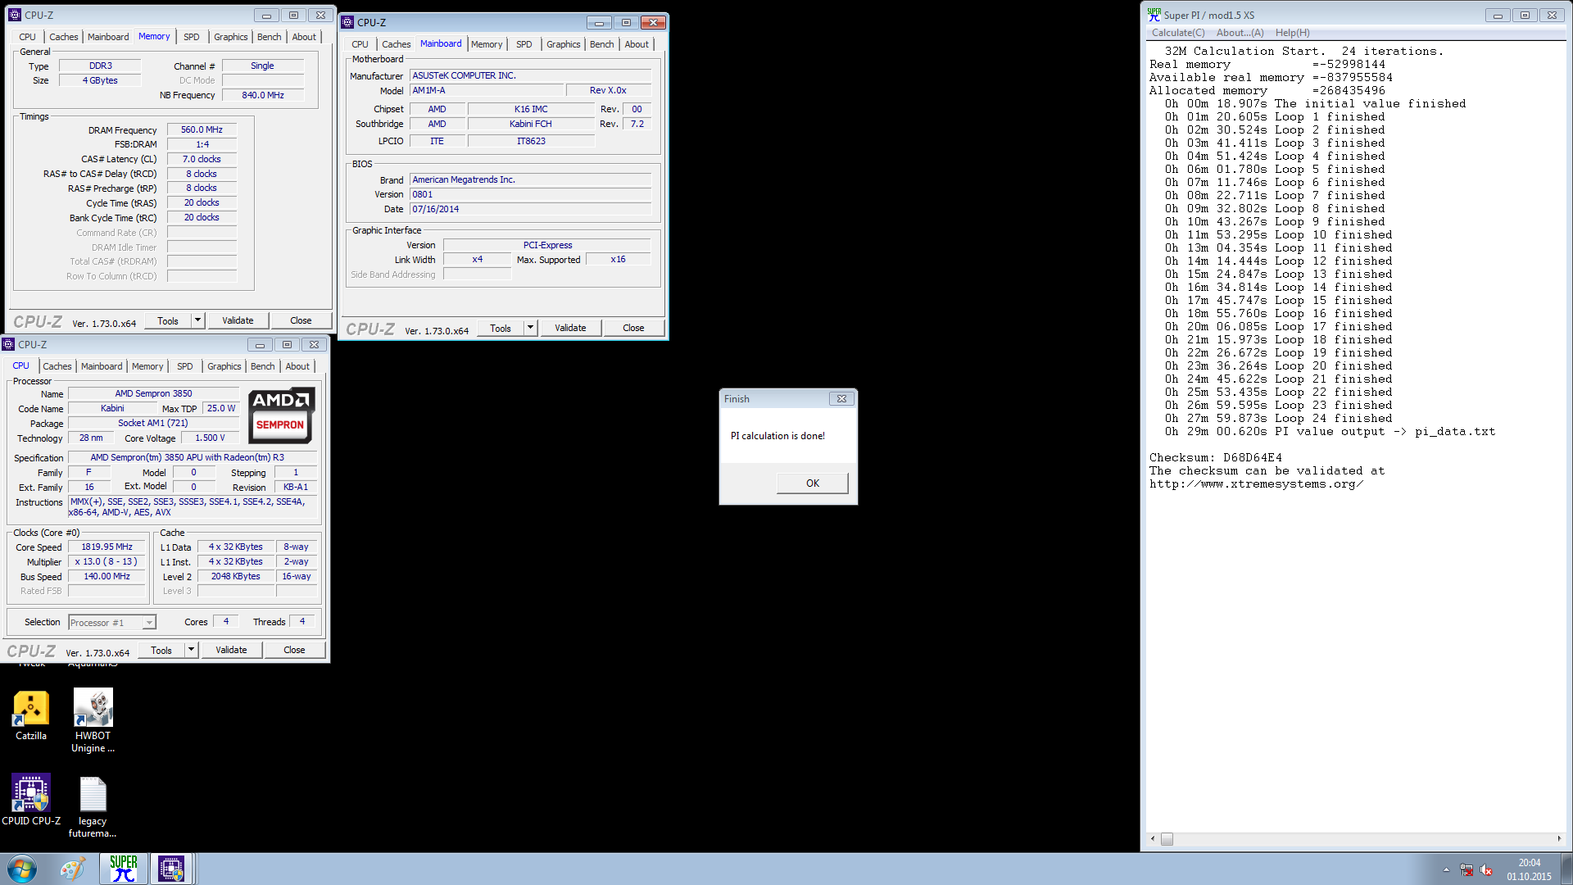Open the Windows Start orb

pyautogui.click(x=22, y=869)
